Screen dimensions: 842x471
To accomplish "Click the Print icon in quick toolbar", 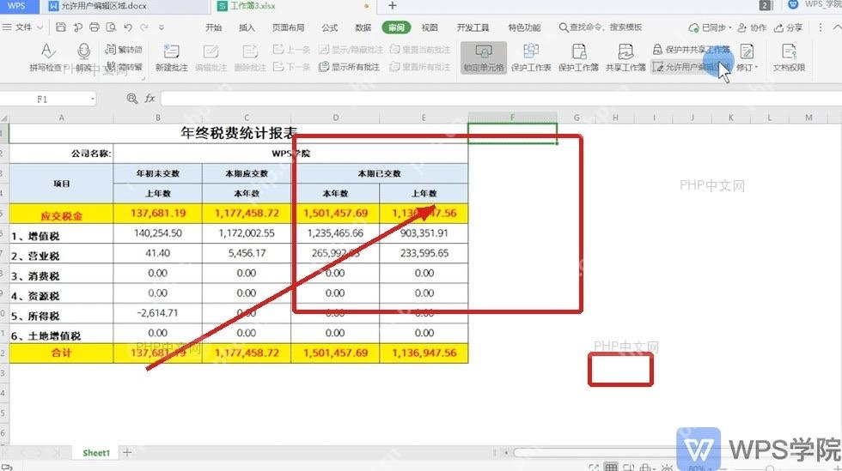I will [x=94, y=27].
